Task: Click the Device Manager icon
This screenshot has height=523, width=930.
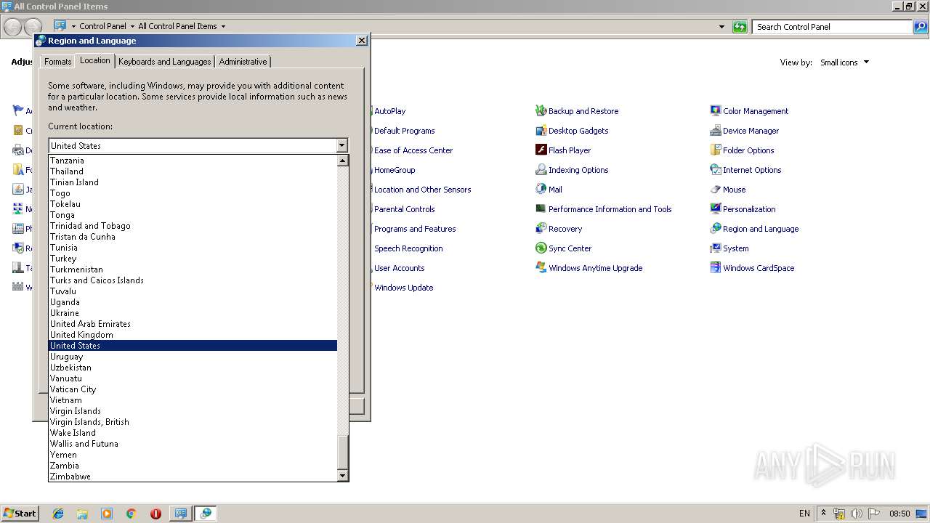Action: click(716, 131)
